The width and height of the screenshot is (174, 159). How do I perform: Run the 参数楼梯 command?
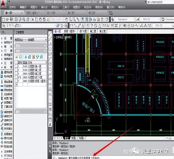pyautogui.click(x=7, y=112)
